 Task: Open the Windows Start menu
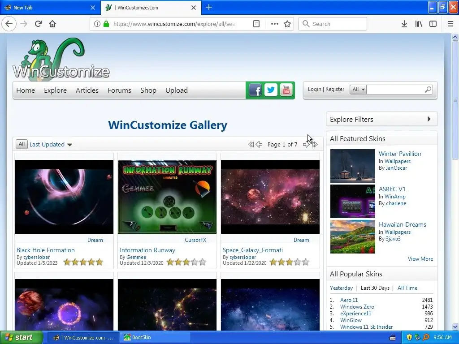(22, 337)
